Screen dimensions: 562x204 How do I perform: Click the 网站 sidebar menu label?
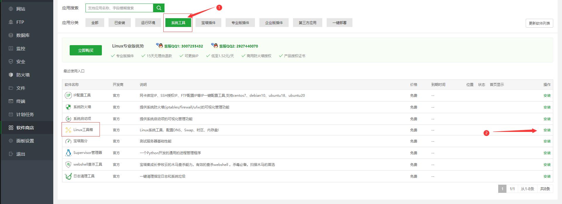[x=21, y=9]
